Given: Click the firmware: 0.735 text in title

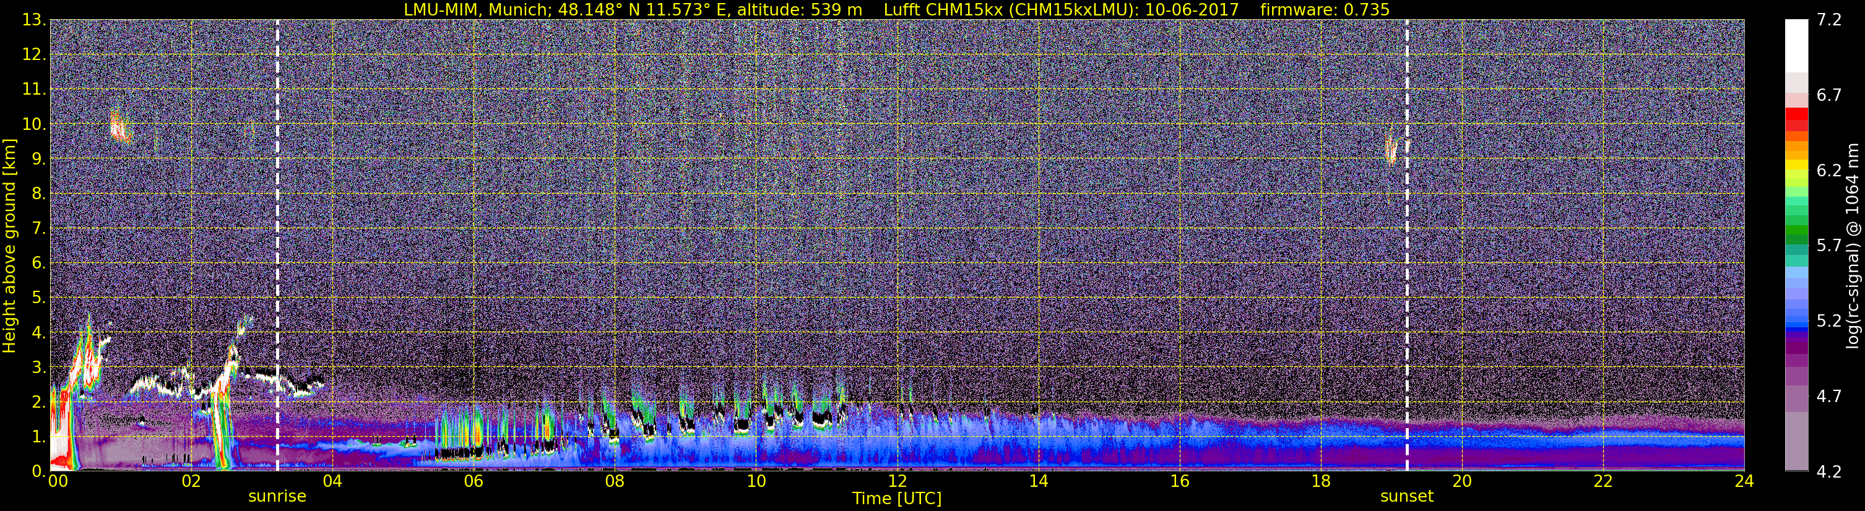Looking at the screenshot, I should click(1325, 9).
